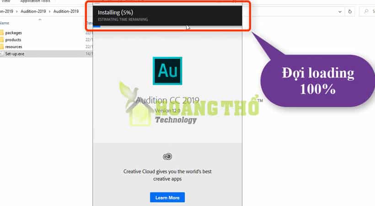Open the View ribbon tab

click(x=6, y=1)
